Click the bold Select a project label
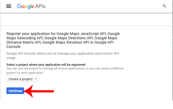The image size is (173, 109). [x=46, y=65]
